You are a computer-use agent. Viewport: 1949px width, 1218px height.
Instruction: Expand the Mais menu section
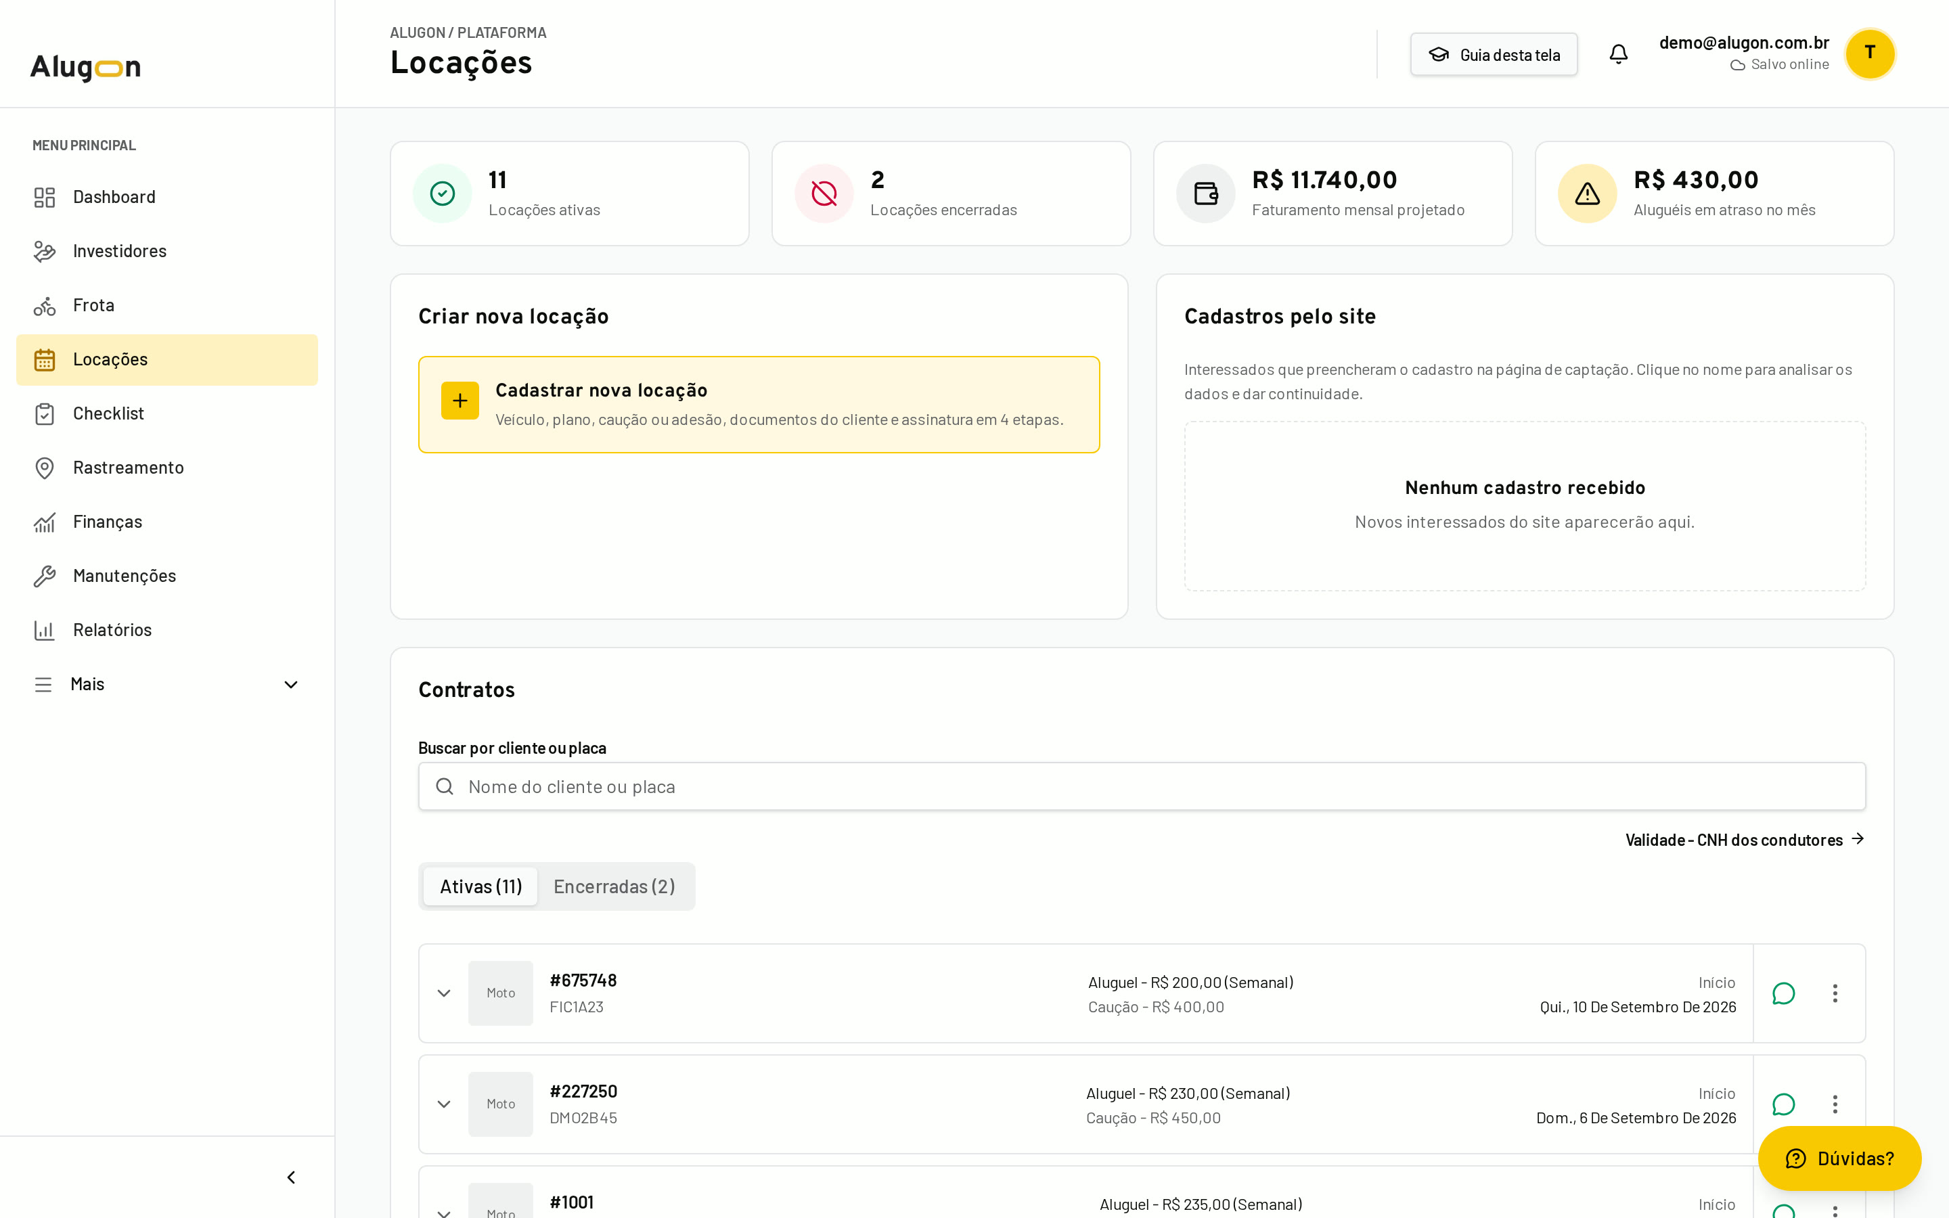166,684
